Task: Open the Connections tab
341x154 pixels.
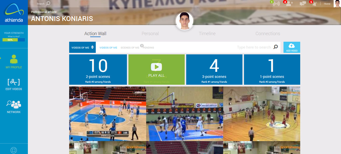Action: [268, 34]
